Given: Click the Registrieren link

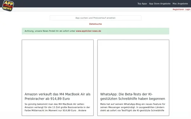Looking at the screenshot, I should click(178, 9).
